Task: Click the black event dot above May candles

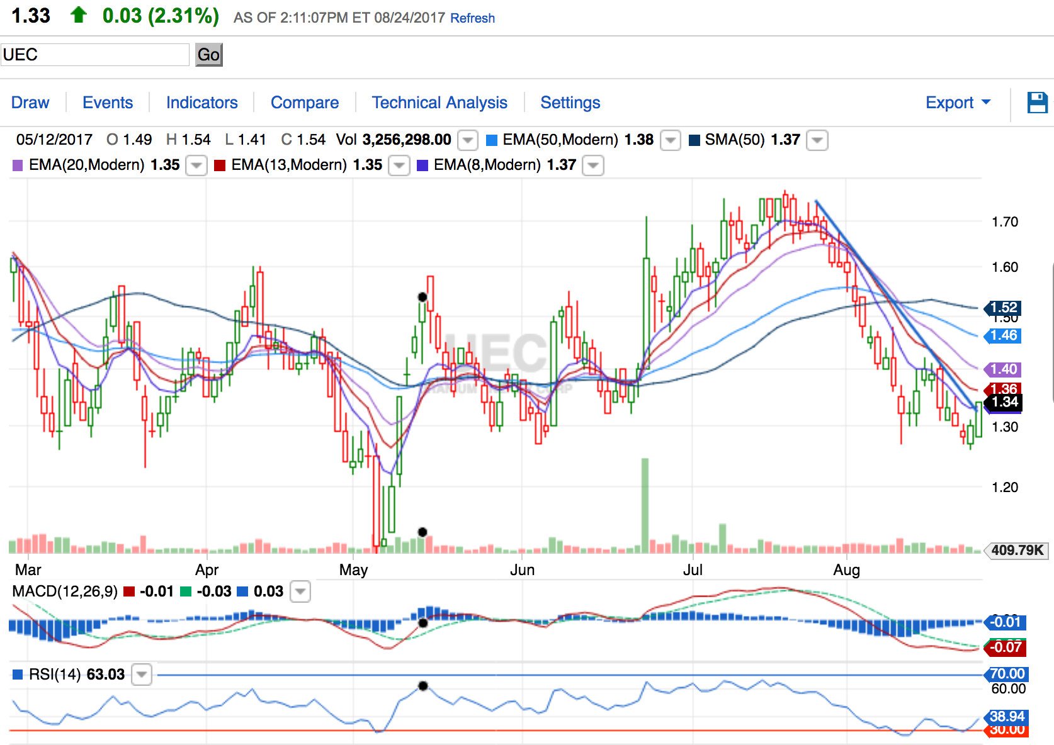Action: [422, 297]
